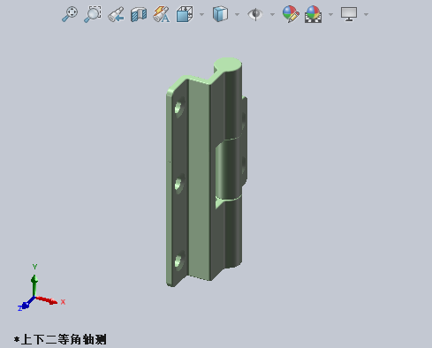Click the top screw hole of hinge
The width and height of the screenshot is (432, 348).
[179, 107]
